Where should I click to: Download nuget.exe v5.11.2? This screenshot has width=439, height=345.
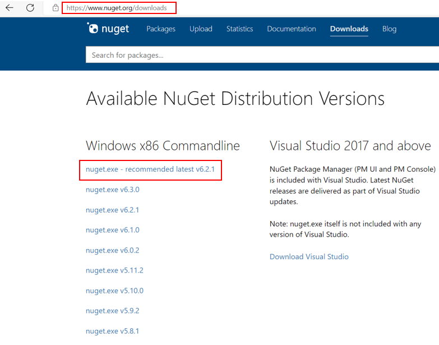pos(114,270)
